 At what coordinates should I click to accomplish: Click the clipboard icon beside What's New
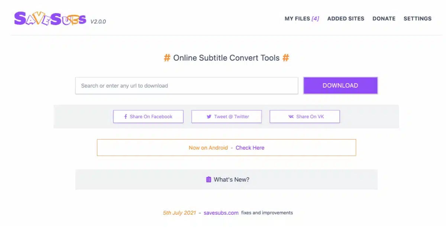209,179
